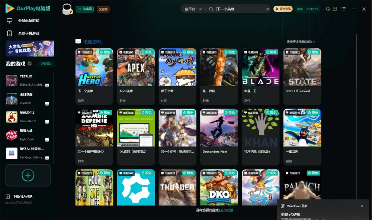Add a game with the plus button
The image size is (372, 220).
tap(28, 175)
